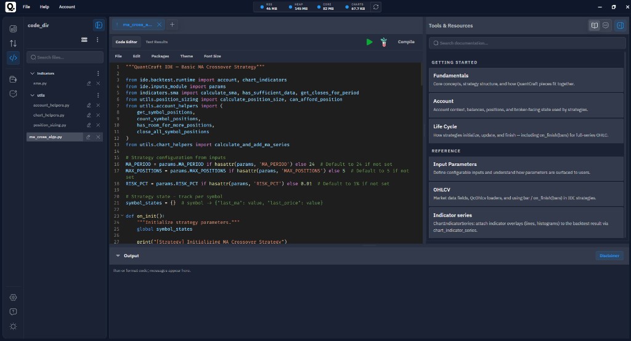Add a new editor tab with plus
631x341 pixels.
173,25
